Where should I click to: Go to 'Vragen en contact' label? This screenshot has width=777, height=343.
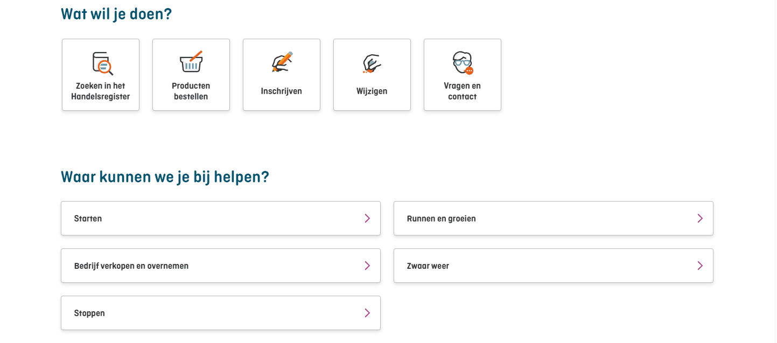(463, 91)
